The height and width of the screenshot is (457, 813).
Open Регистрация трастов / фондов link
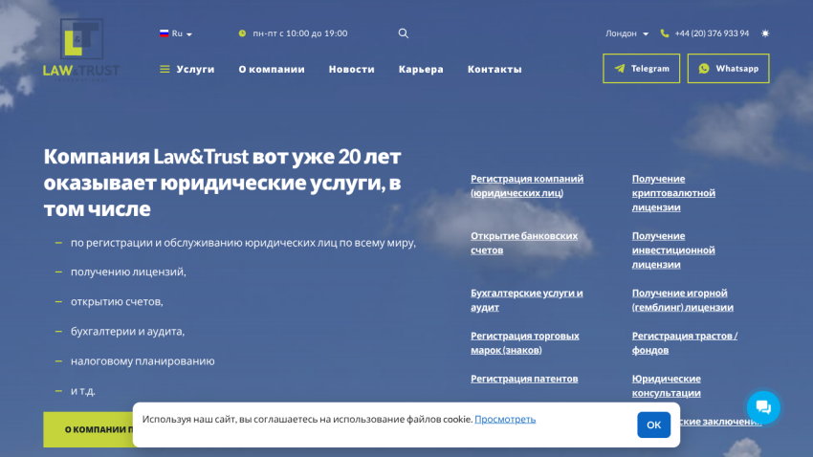click(685, 343)
